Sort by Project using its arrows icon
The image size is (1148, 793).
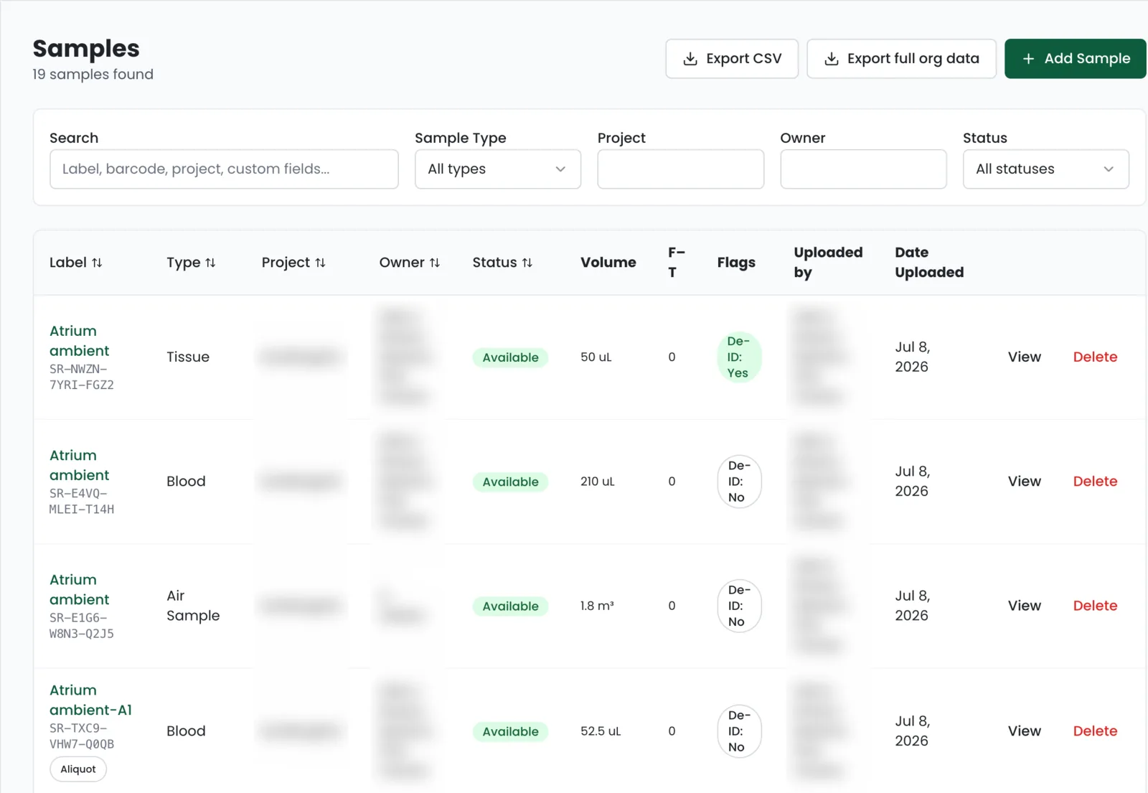[320, 263]
